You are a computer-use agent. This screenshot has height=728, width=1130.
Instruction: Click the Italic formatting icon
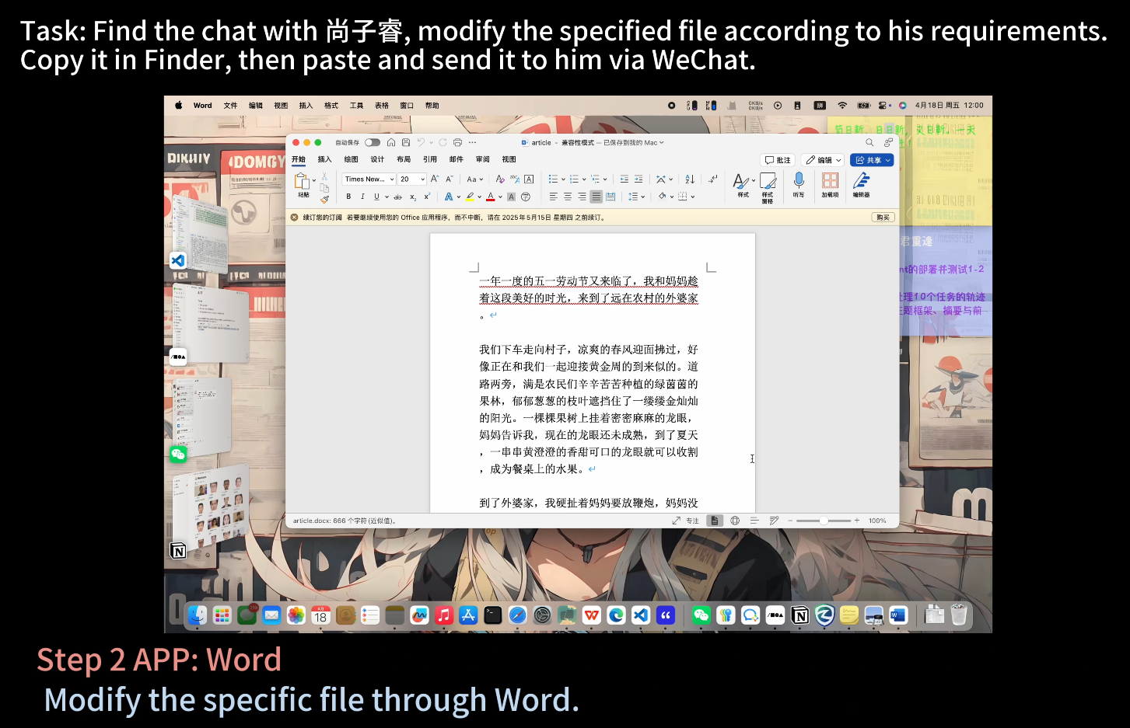(362, 197)
